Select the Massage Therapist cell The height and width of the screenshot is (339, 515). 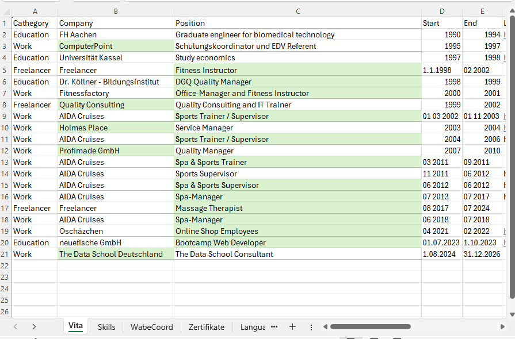tap(298, 208)
